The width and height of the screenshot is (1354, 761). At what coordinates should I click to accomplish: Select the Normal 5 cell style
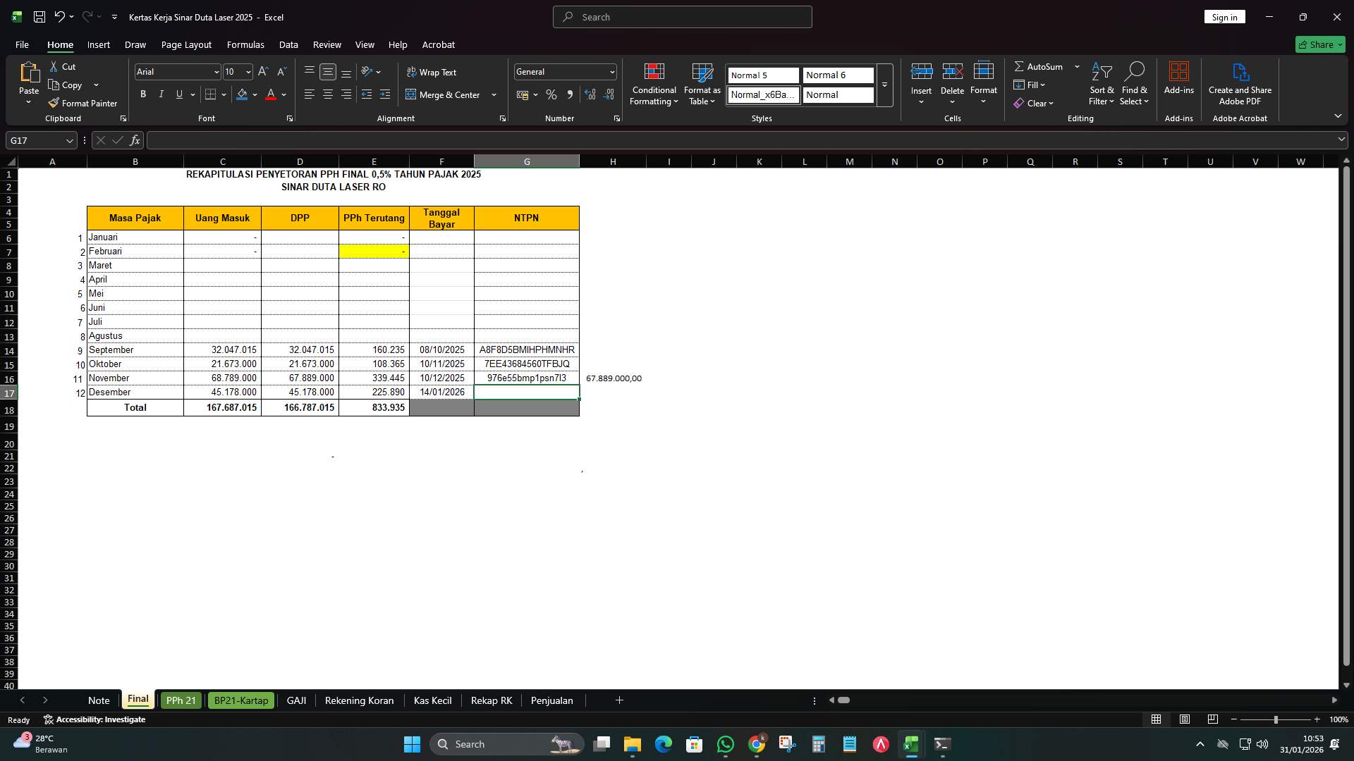click(762, 75)
